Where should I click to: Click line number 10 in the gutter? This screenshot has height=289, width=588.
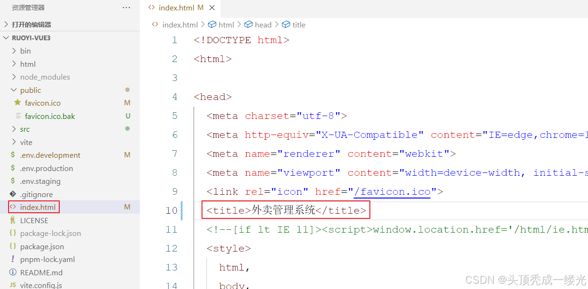tap(172, 210)
